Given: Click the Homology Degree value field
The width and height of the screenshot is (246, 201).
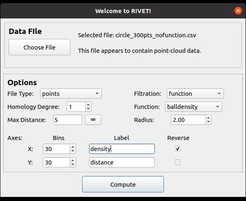Looking at the screenshot, I should [76, 107].
